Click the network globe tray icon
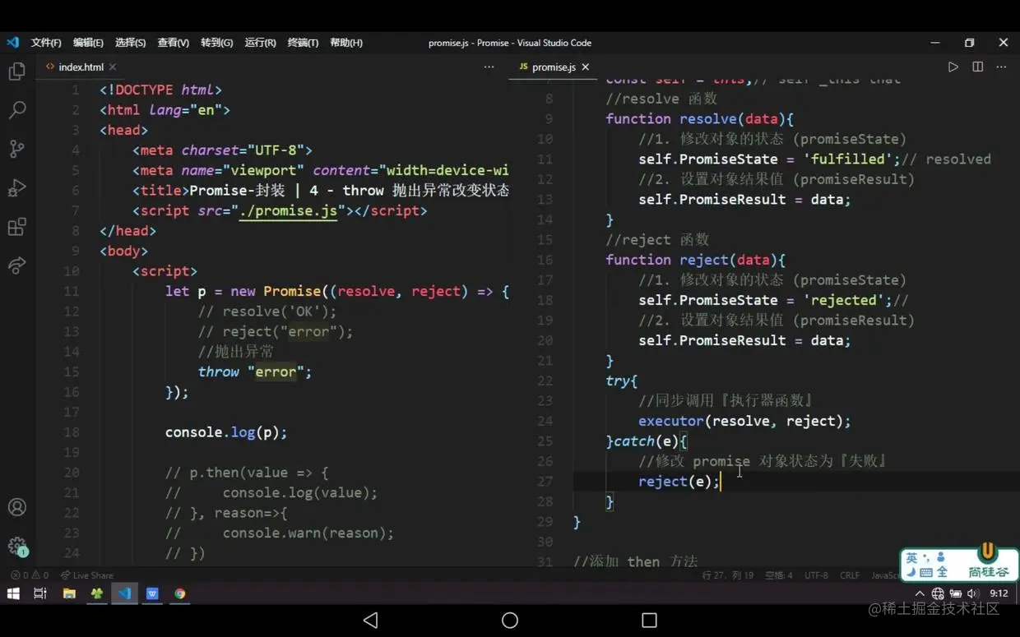 pos(938,593)
